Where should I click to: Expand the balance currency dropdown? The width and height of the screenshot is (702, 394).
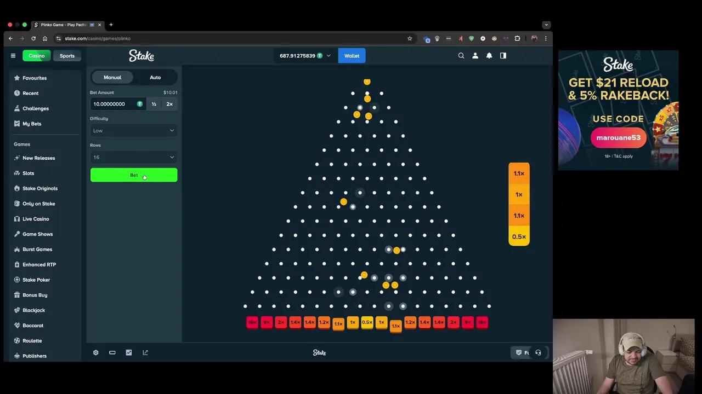tap(329, 56)
